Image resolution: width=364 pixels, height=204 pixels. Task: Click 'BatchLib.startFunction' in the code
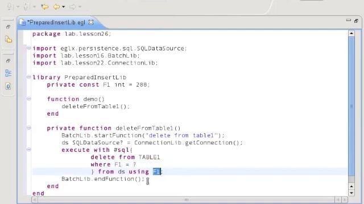point(101,135)
